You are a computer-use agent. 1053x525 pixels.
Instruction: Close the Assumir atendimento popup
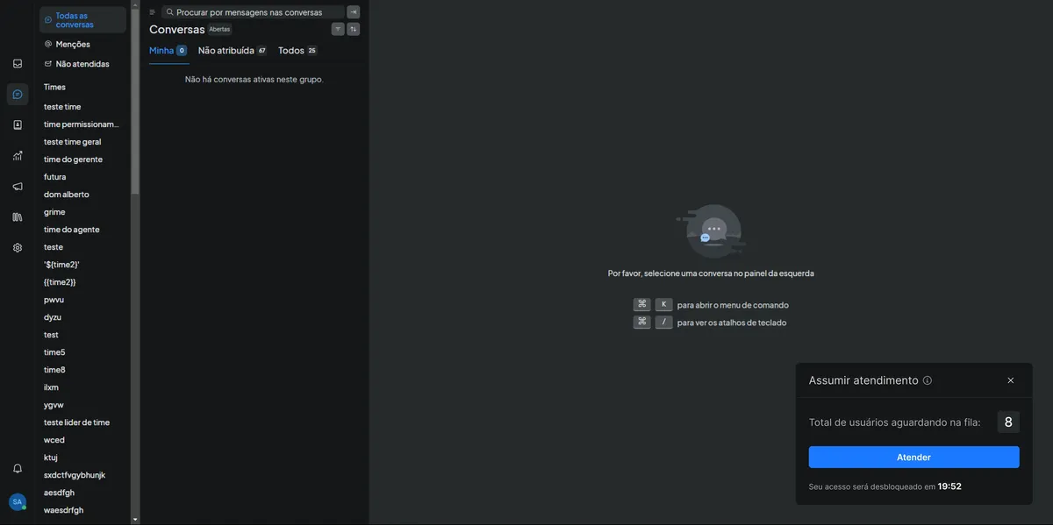[x=1010, y=380]
